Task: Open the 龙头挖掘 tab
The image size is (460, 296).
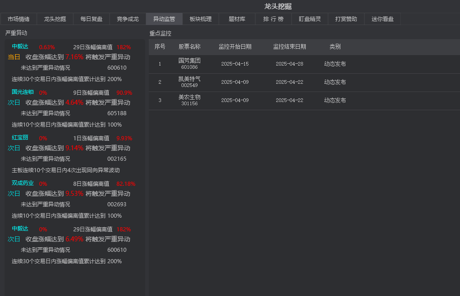Action: [x=55, y=19]
